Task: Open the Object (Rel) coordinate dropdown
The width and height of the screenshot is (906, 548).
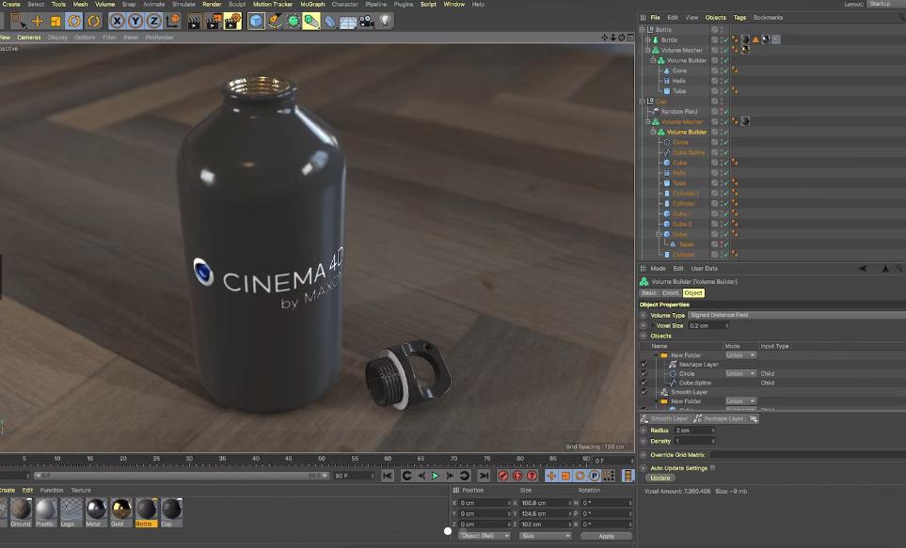Action: pyautogui.click(x=484, y=536)
